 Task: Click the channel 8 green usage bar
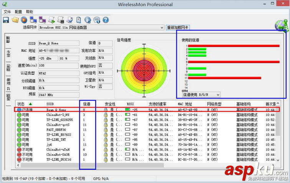coord(197,68)
